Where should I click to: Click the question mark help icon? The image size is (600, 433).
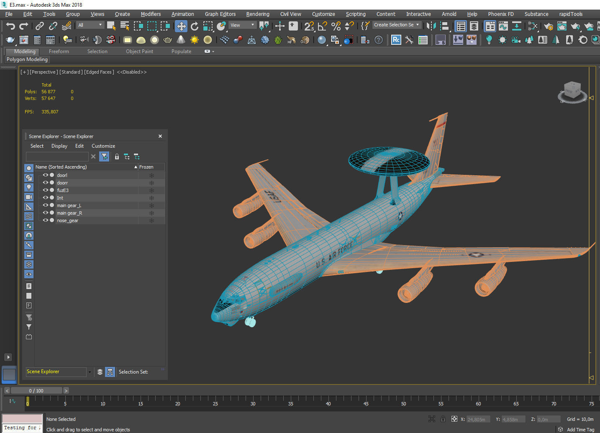coord(379,40)
